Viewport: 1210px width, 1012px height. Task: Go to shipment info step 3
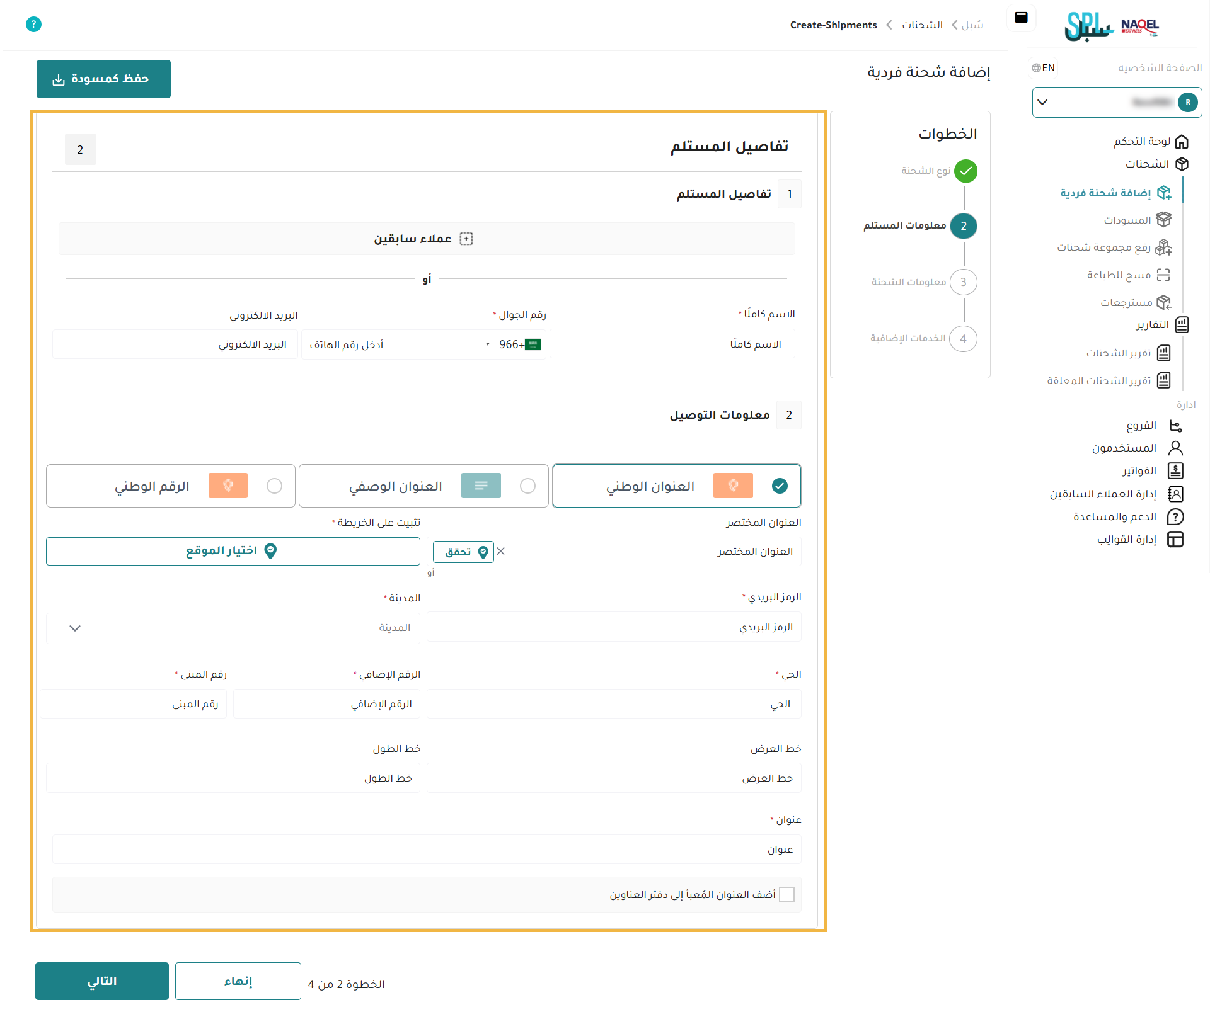[x=963, y=282]
